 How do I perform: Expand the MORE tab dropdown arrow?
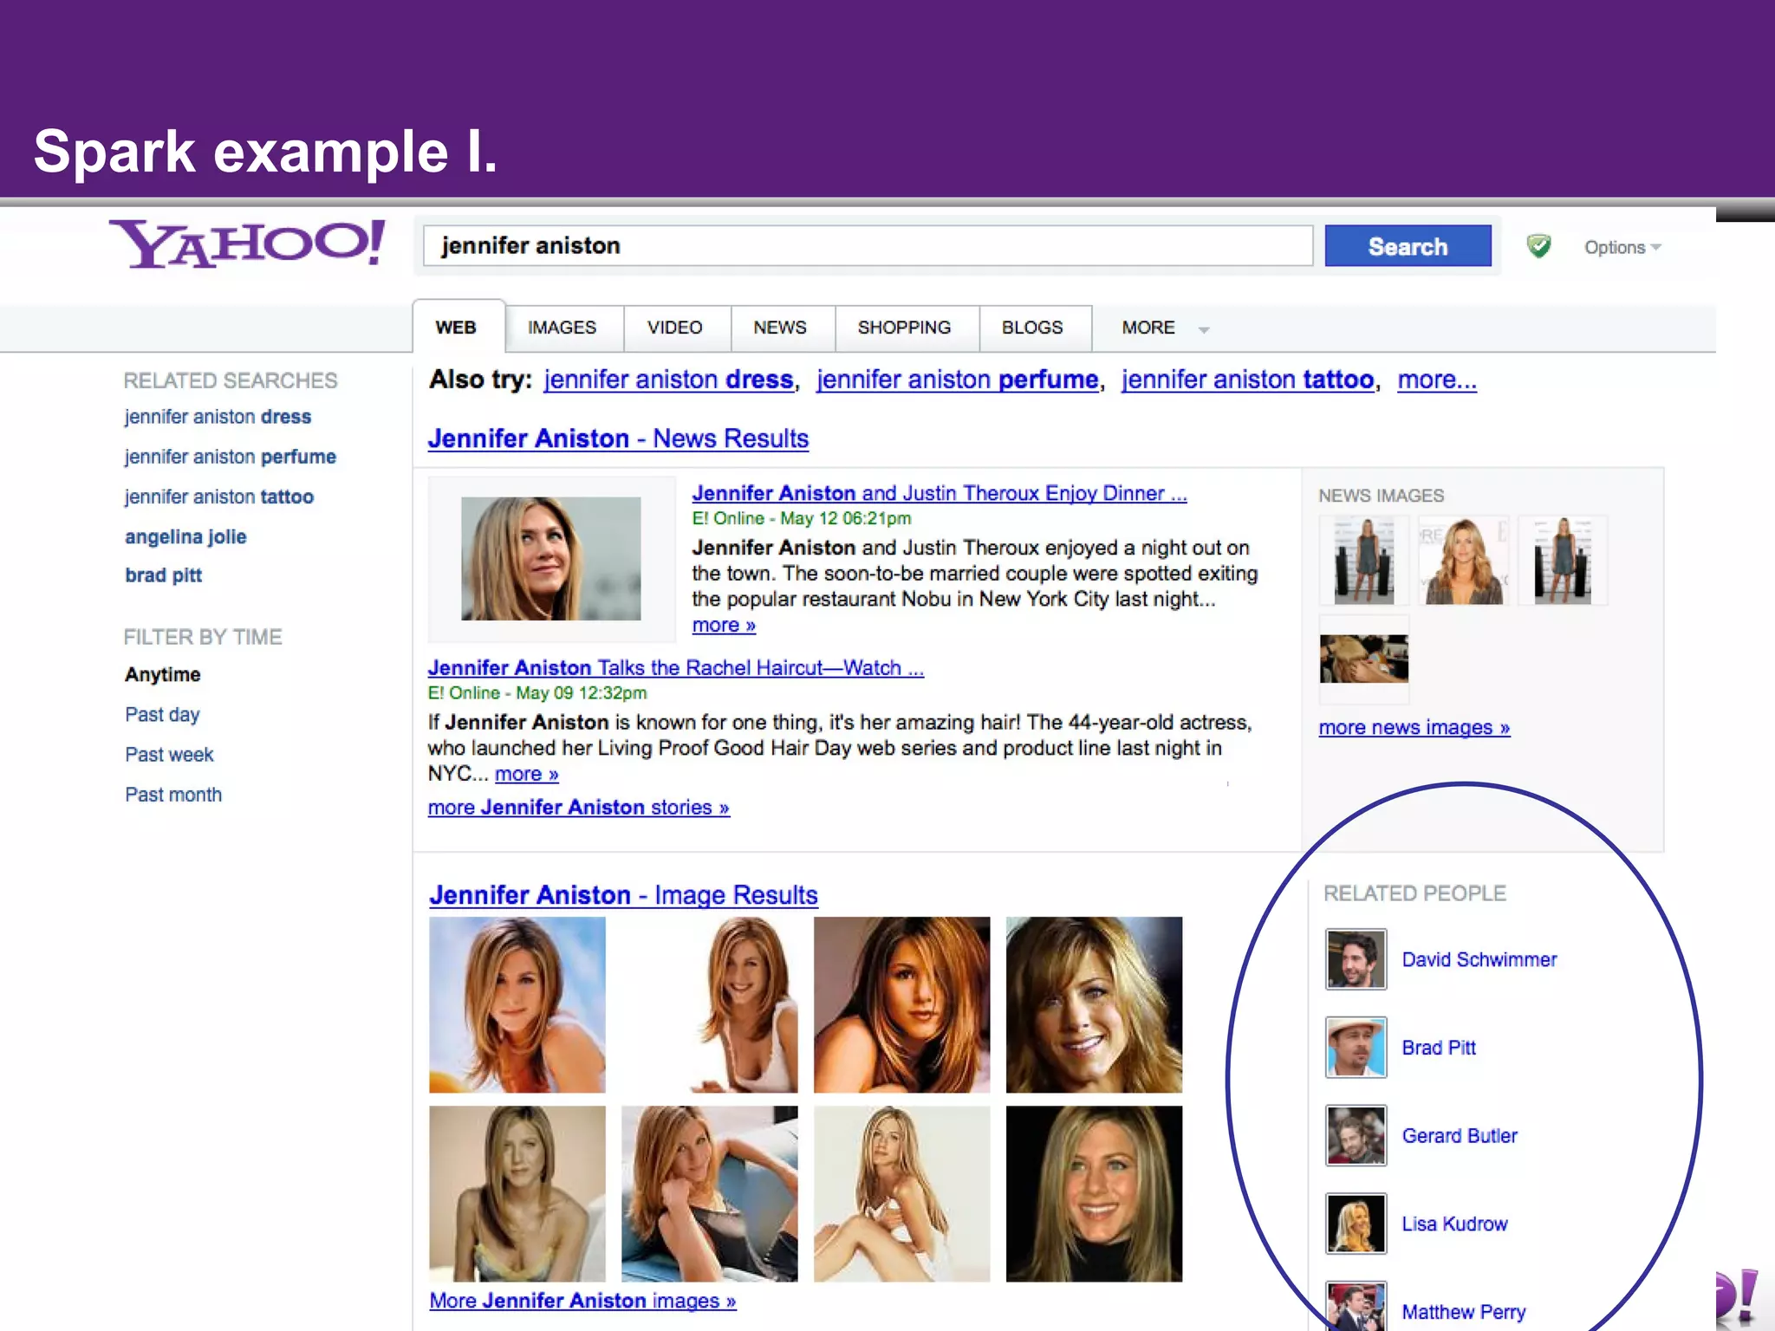tap(1204, 329)
